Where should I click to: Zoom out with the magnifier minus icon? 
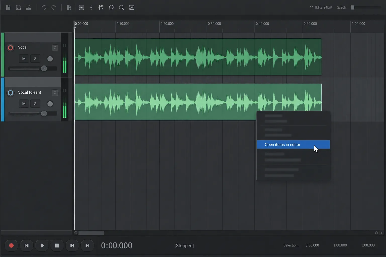tap(111, 8)
